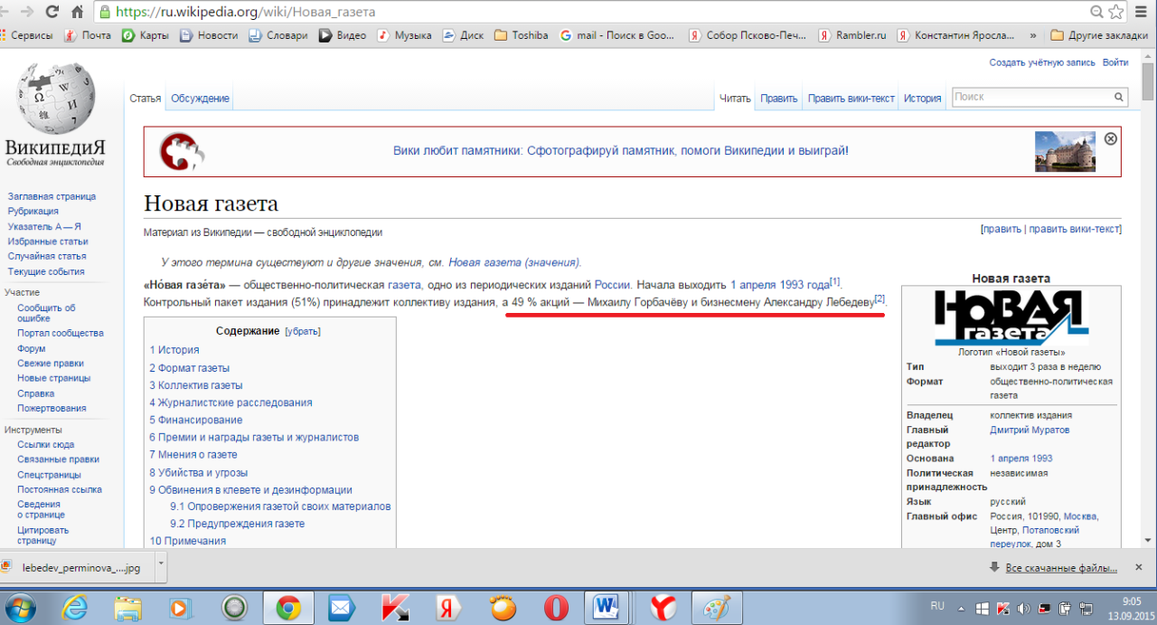Viewport: 1157px width, 625px height.
Task: Follow the Александру Лебедеву link
Action: (x=819, y=302)
